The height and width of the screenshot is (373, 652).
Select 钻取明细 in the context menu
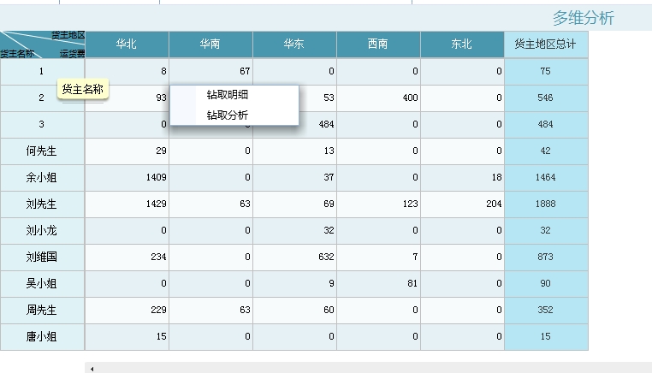click(227, 95)
